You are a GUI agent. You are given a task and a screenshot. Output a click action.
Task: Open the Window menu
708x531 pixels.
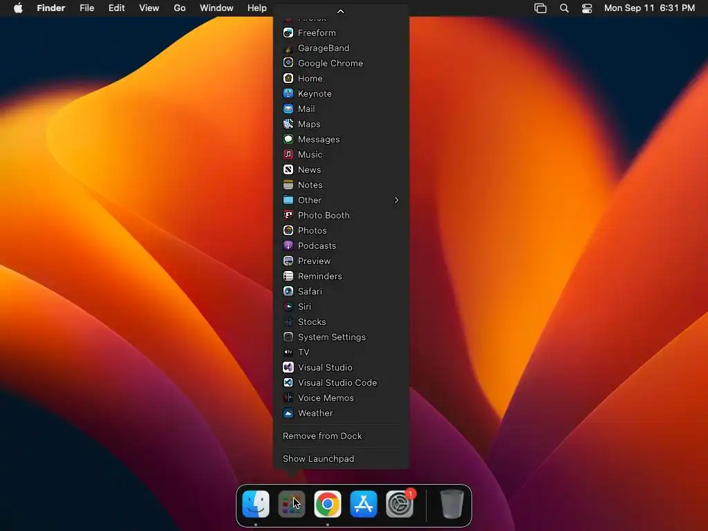[x=216, y=8]
